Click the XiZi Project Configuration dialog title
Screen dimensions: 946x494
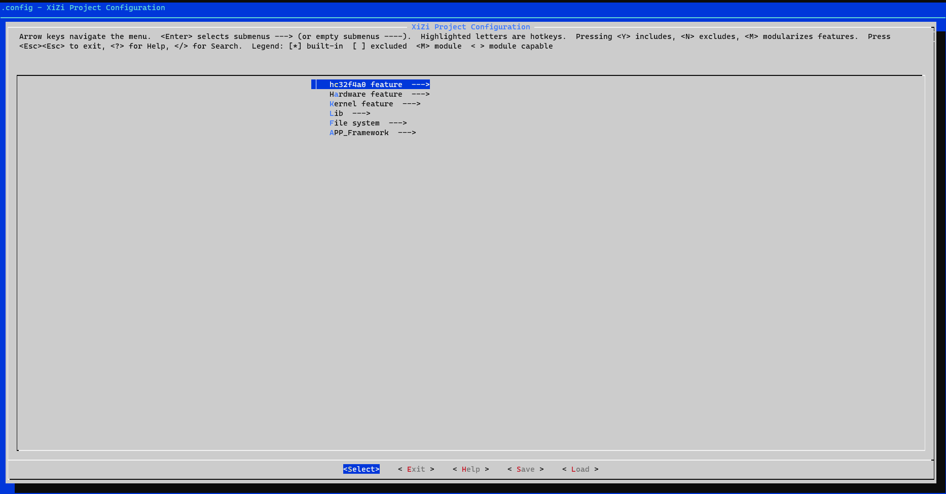click(471, 27)
